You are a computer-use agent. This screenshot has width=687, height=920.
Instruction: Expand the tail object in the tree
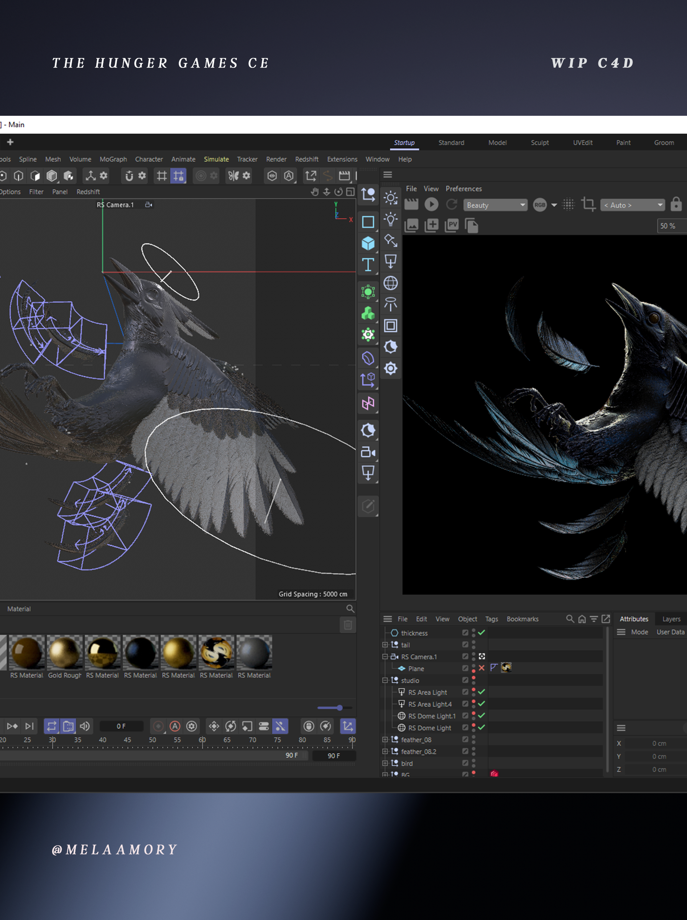[x=385, y=644]
